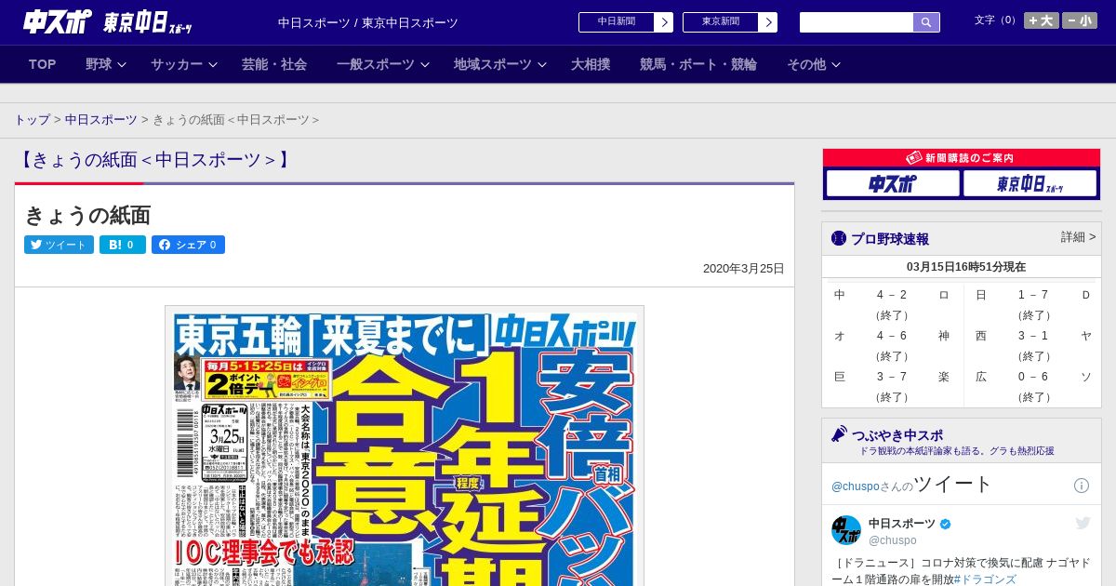Open the 中日新聞 link button
Viewport: 1116px width, 586px height.
pos(617,22)
